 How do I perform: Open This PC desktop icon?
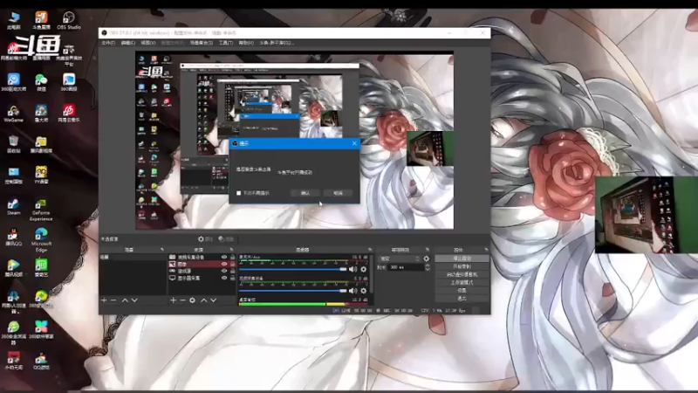point(14,20)
